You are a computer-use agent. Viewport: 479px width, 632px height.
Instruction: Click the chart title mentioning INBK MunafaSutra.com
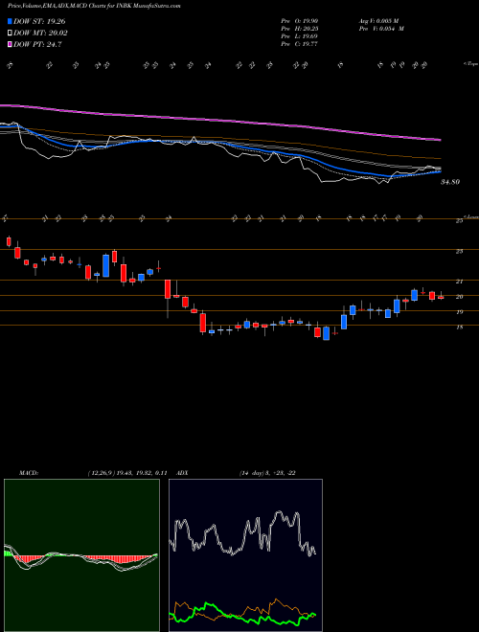[x=94, y=6]
